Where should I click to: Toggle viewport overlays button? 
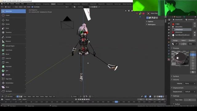(x=150, y=97)
